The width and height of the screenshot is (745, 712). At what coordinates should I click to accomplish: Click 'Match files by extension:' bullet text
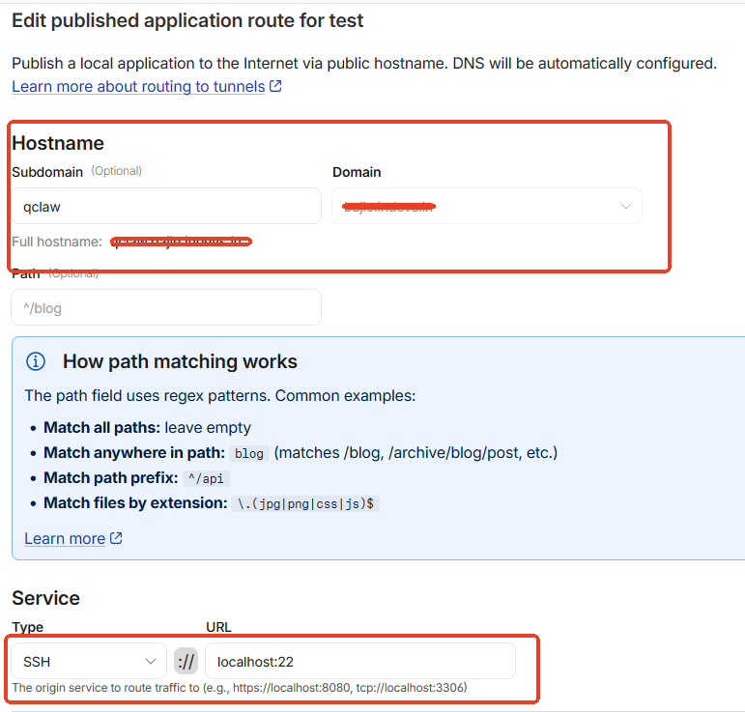(x=135, y=503)
